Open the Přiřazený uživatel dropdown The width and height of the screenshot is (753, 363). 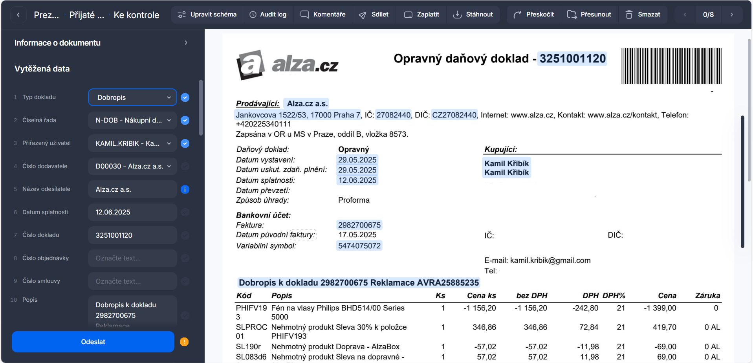point(132,143)
